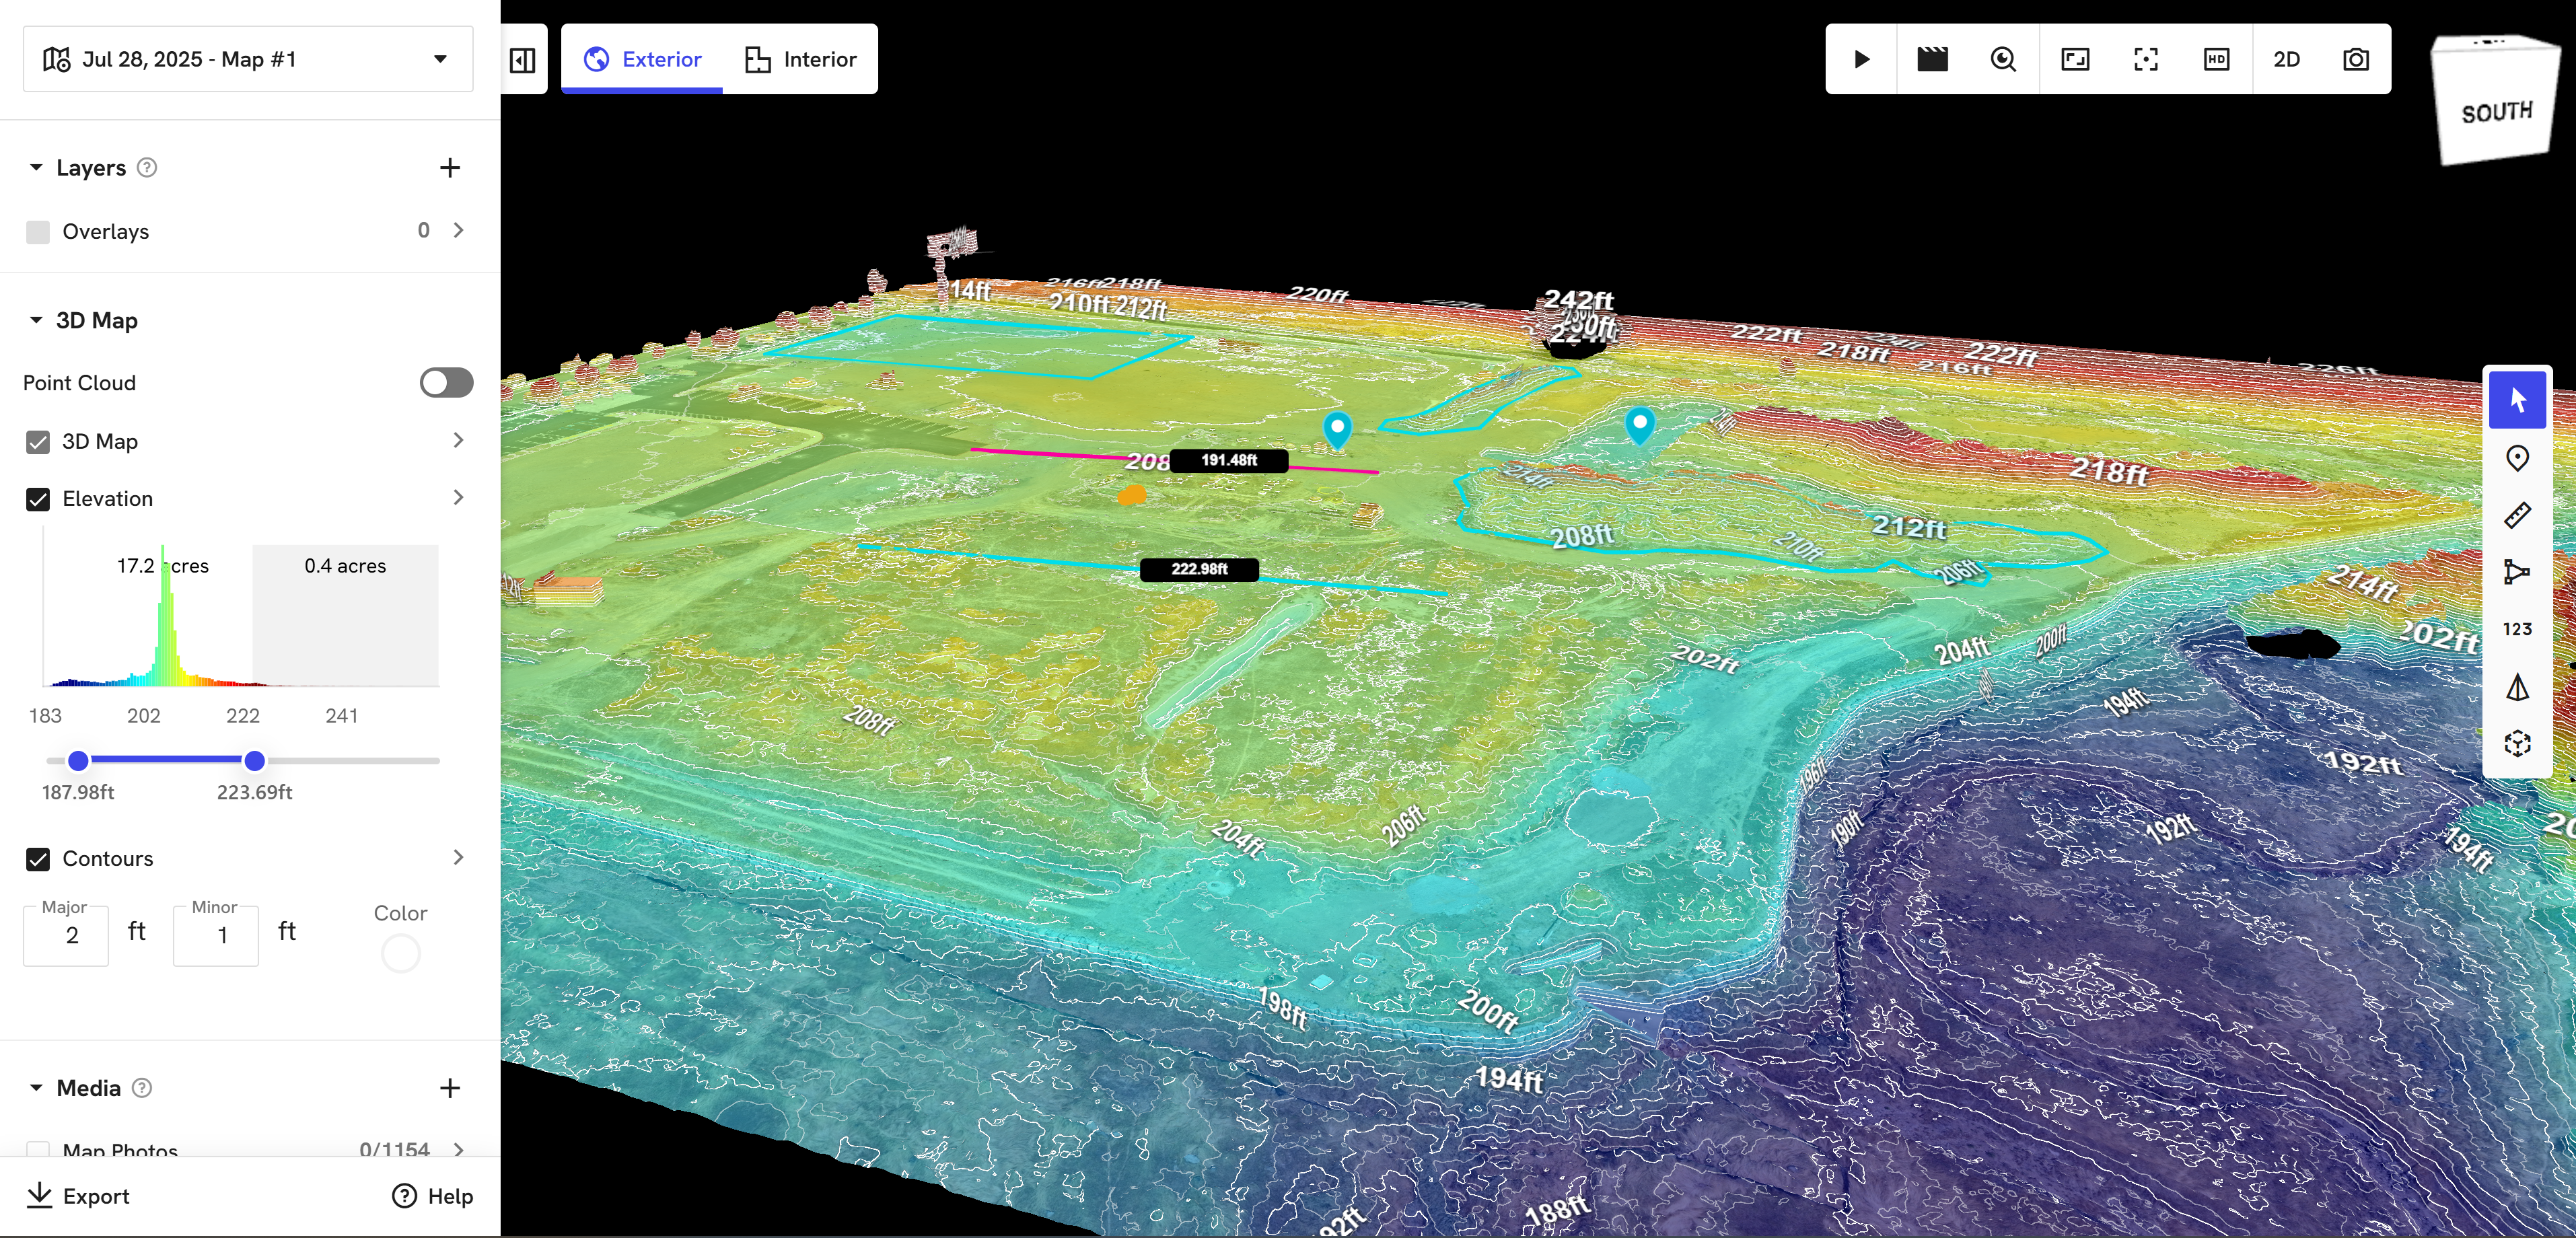Click the camera screenshot icon
The width and height of the screenshot is (2576, 1238).
pos(2356,59)
